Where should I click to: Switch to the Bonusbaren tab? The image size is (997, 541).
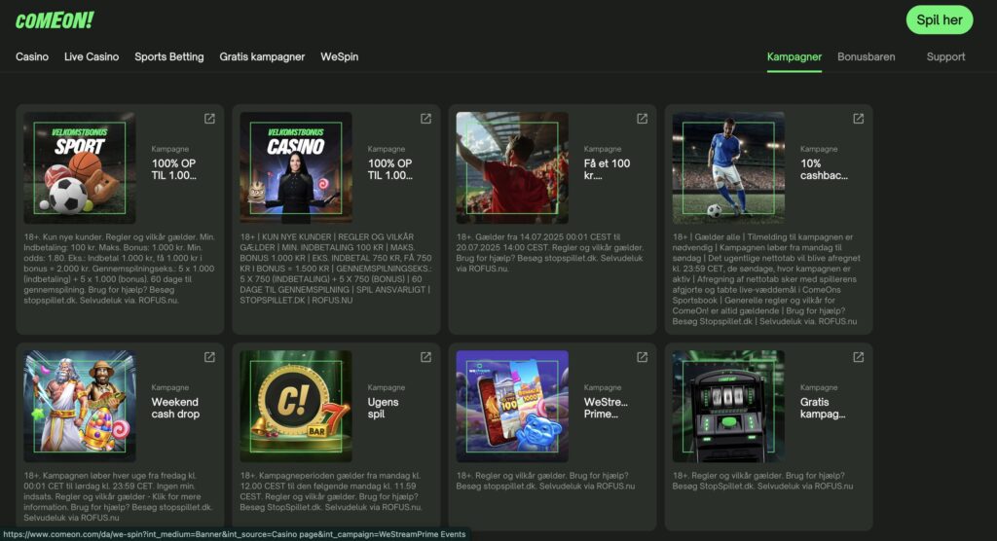point(866,56)
